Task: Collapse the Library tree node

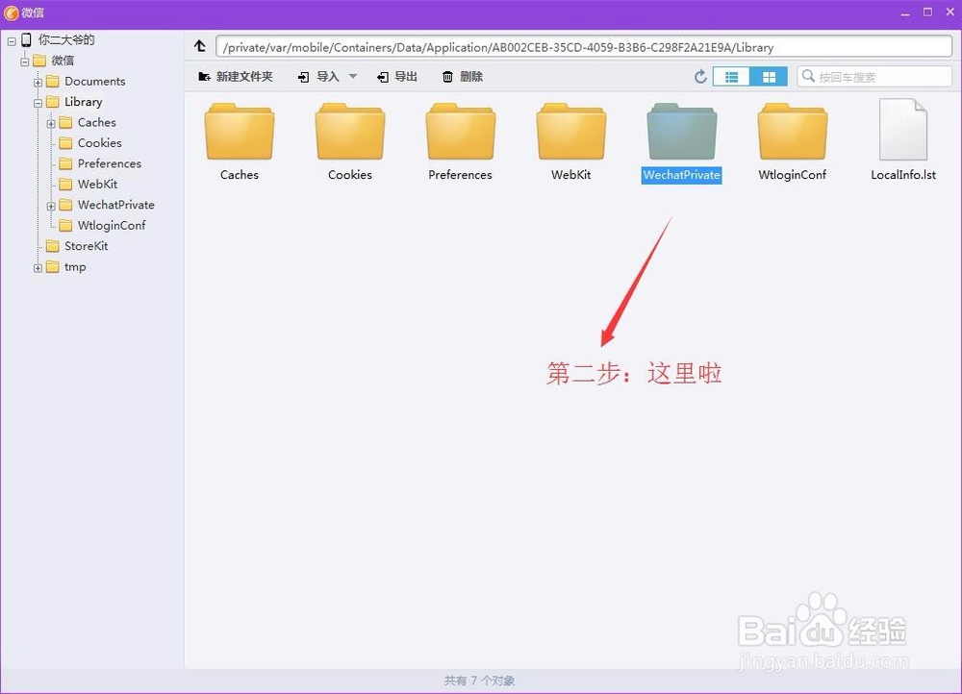Action: pyautogui.click(x=38, y=103)
